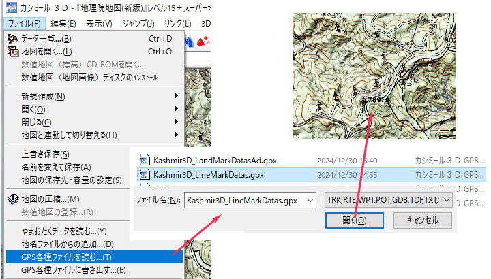This screenshot has width=491, height=279.
Task: Click the データ一覧 menu item icon
Action: pyautogui.click(x=12, y=39)
